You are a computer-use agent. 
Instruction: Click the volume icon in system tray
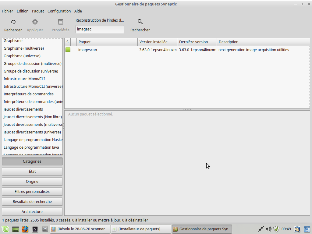click(268, 229)
